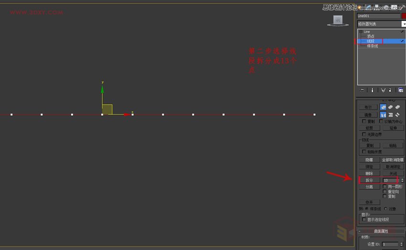Screen dimensions: 406x250
Task: Click the object color swatch beside Line001
Action: (404, 16)
